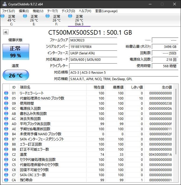Click the empty drive letter field
This screenshot has height=185, width=181.
93,66
